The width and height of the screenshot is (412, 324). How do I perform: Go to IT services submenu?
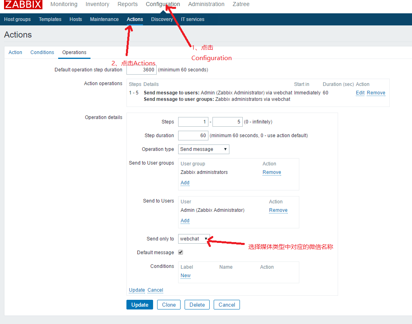click(x=193, y=19)
